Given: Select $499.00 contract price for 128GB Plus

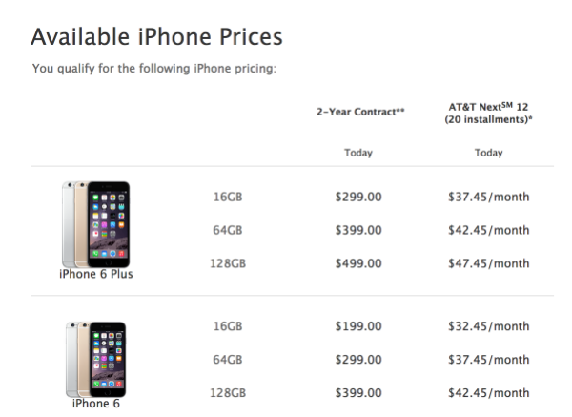Looking at the screenshot, I should click(358, 263).
